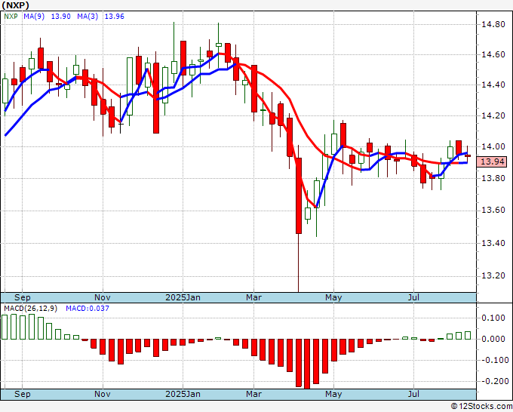Click the 13.40 price axis label

493,243
